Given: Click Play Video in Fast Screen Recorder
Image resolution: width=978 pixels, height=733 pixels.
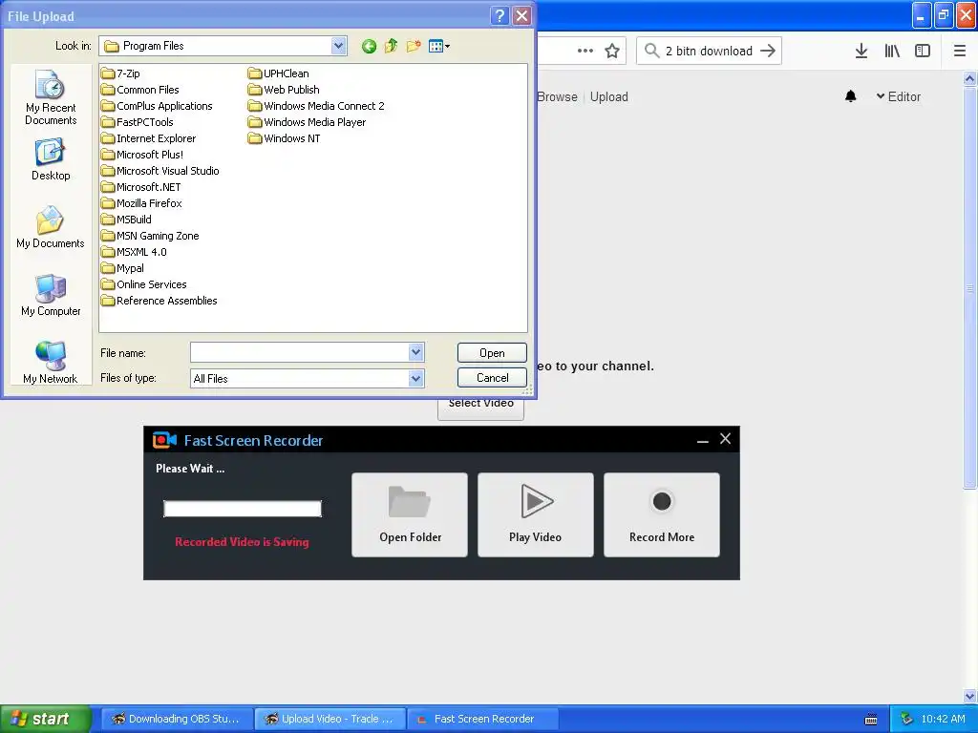Looking at the screenshot, I should pyautogui.click(x=536, y=514).
